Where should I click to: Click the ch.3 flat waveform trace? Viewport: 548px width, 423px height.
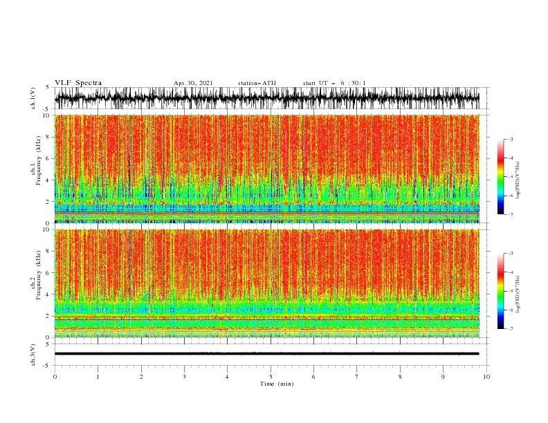pyautogui.click(x=266, y=354)
